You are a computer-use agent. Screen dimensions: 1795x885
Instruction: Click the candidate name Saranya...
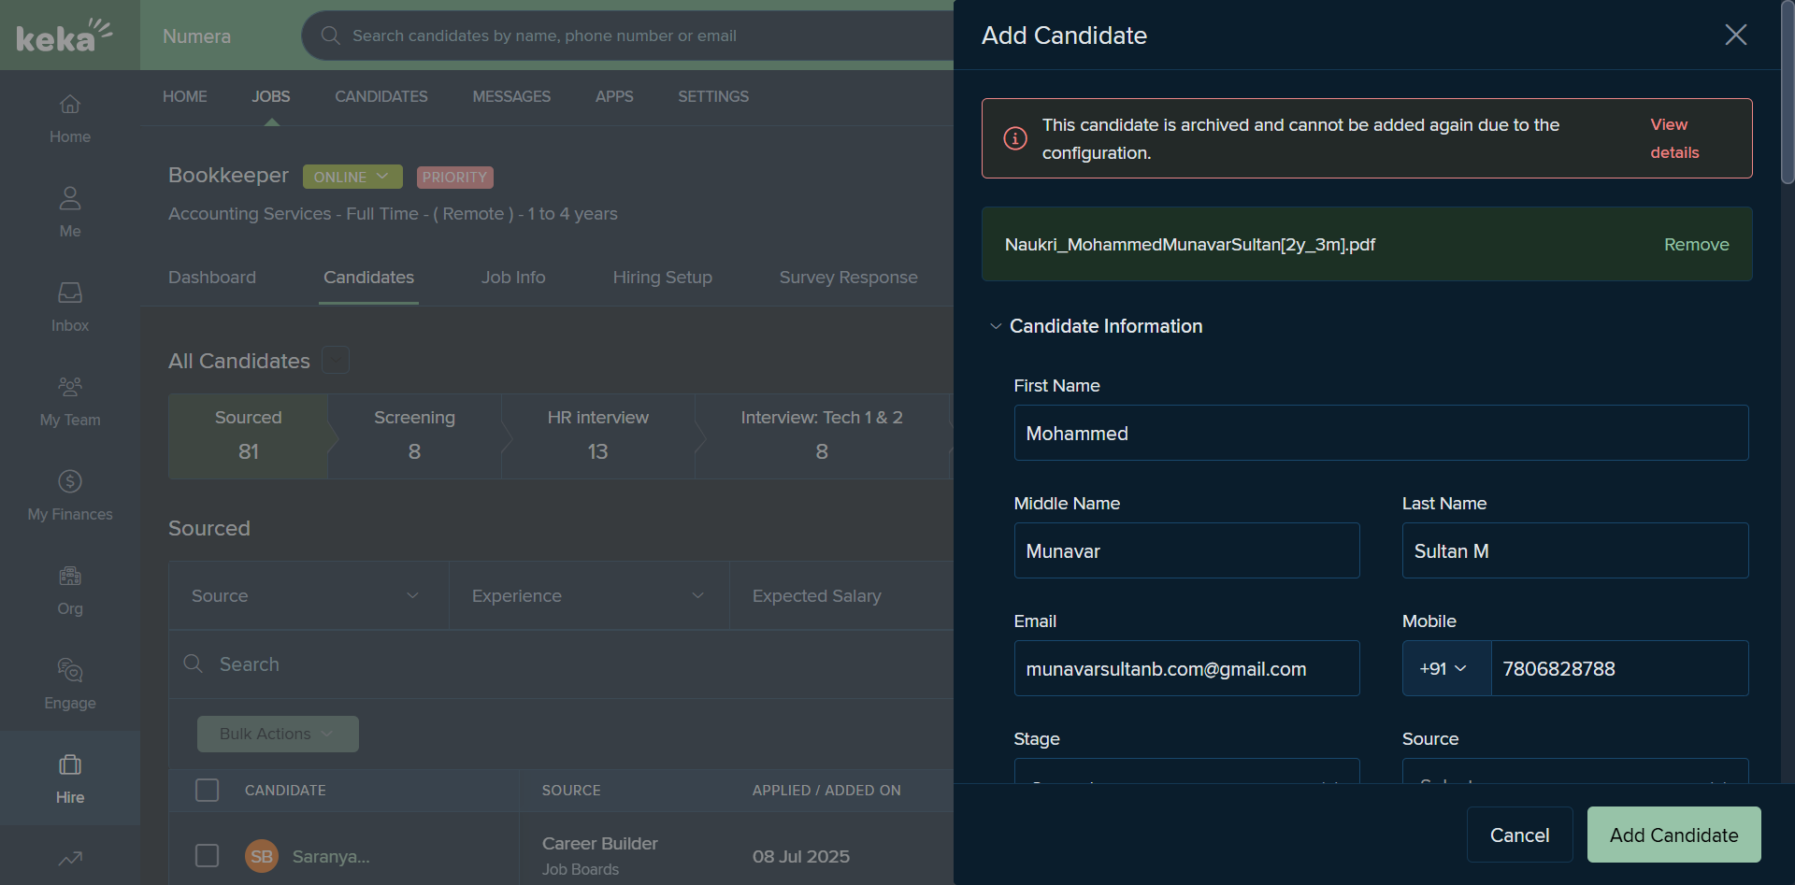[331, 856]
